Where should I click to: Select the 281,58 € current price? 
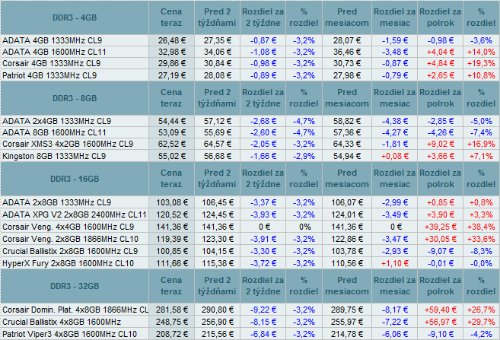[x=171, y=310]
